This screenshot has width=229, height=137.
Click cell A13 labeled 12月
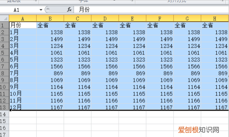click(x=23, y=107)
